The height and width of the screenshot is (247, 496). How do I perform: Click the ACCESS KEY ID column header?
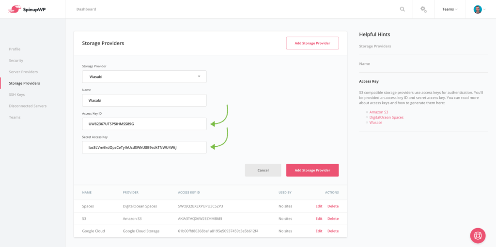pyautogui.click(x=189, y=192)
